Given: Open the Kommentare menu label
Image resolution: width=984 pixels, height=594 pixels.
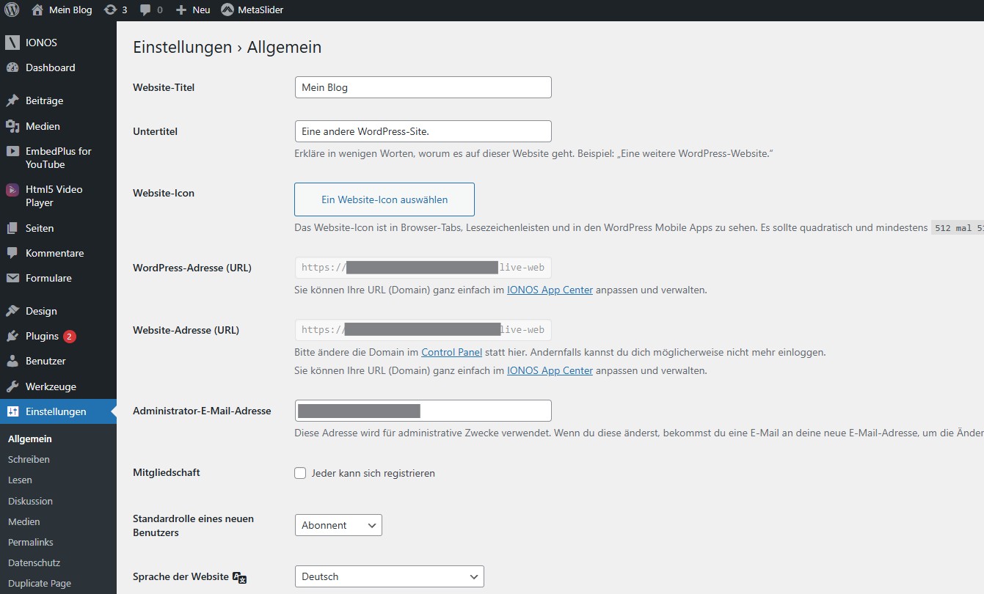Looking at the screenshot, I should (55, 253).
